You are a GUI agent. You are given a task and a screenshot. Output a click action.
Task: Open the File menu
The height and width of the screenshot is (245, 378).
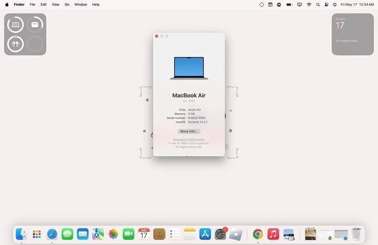pos(33,5)
